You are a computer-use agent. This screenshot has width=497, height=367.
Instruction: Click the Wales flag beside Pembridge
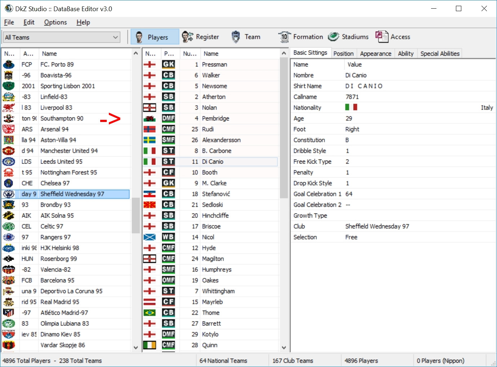coord(150,118)
